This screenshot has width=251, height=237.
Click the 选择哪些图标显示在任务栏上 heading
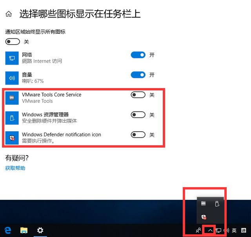pos(80,14)
